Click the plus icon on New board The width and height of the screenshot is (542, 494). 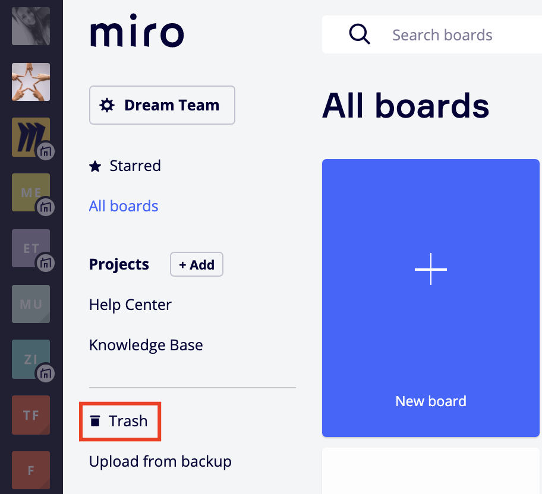pyautogui.click(x=430, y=269)
